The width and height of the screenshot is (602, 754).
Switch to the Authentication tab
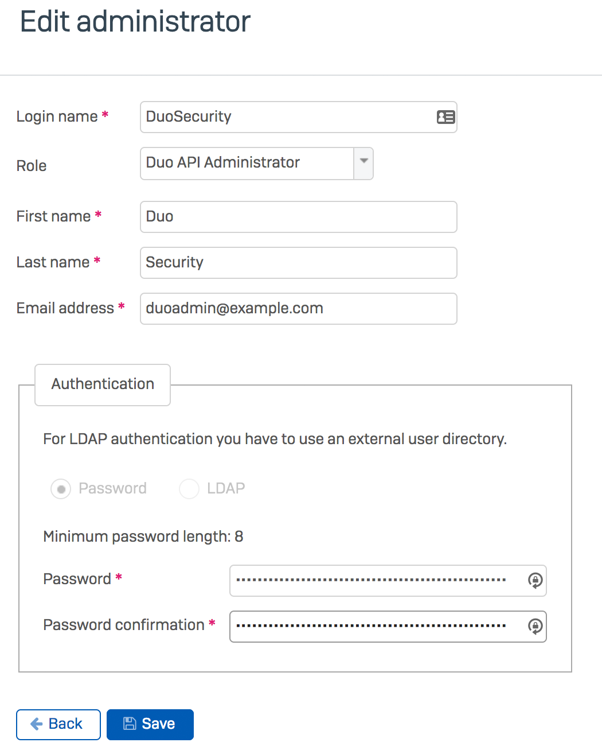(x=102, y=384)
